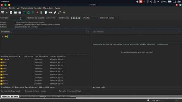Open the Marcadores menu

tap(48, 8)
